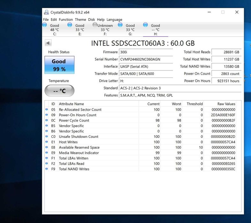Click the Serial Number field
Screen dimensions: 251x223
click(x=146, y=59)
